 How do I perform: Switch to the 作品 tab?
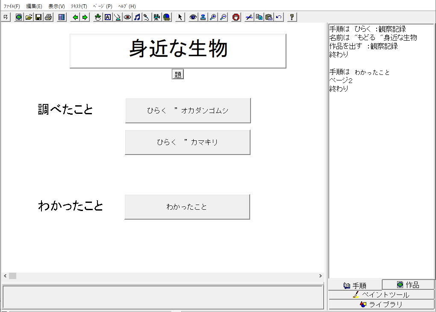(408, 285)
